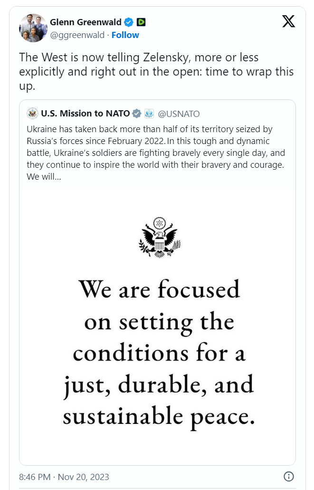This screenshot has width=314, height=490.
Task: Open the X logo in the top corner
Action: pyautogui.click(x=288, y=21)
